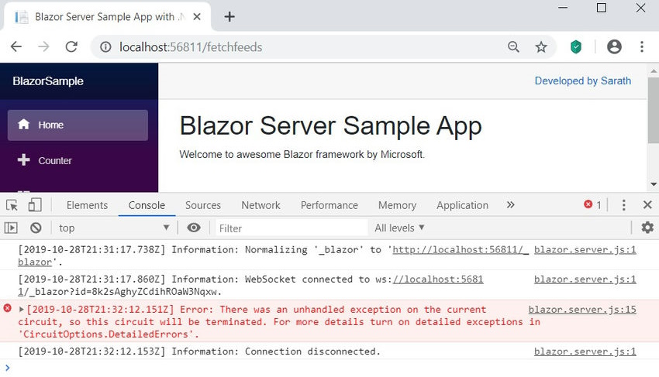
Task: Switch to the Performance tab
Action: coord(329,205)
